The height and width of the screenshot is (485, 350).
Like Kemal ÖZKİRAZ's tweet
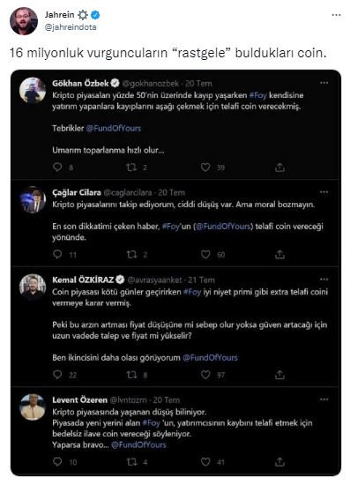205,375
